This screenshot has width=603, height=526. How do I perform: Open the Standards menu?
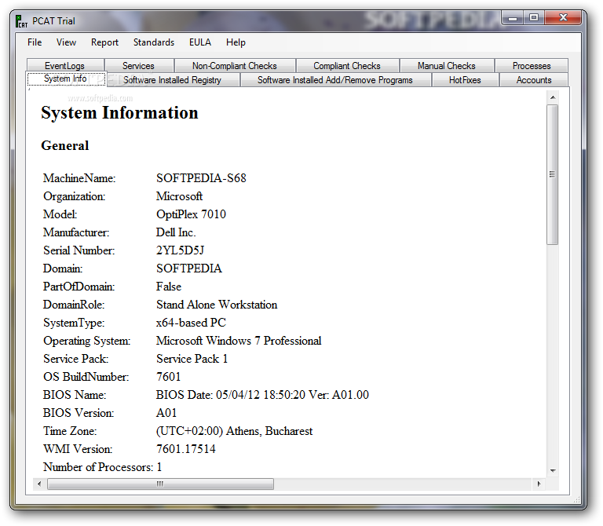click(x=154, y=42)
